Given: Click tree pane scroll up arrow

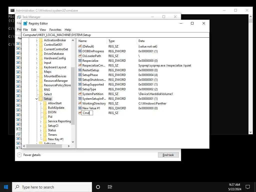Looking at the screenshot, I should [x=73, y=40].
